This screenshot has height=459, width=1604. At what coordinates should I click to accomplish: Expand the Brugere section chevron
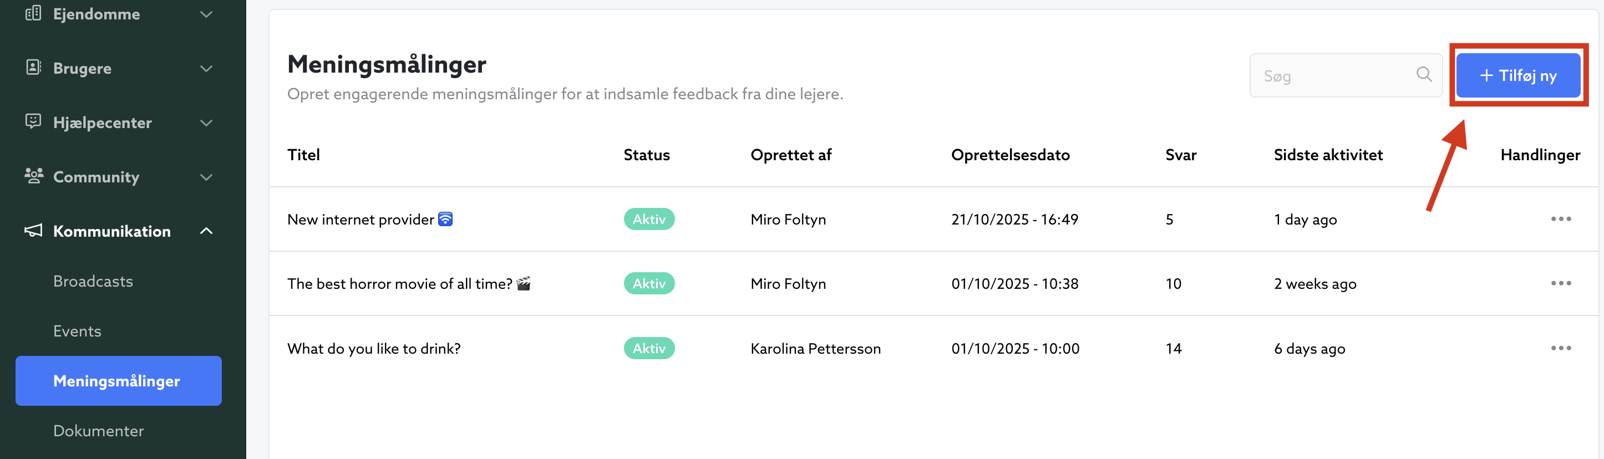[x=206, y=68]
